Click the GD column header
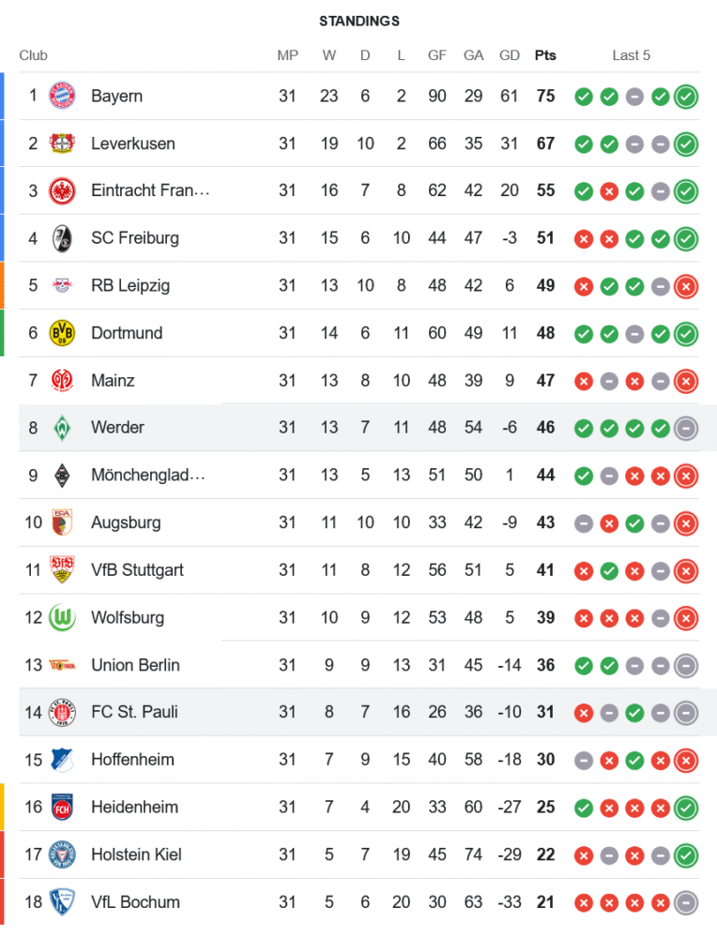Screen dimensions: 717x938 click(510, 55)
